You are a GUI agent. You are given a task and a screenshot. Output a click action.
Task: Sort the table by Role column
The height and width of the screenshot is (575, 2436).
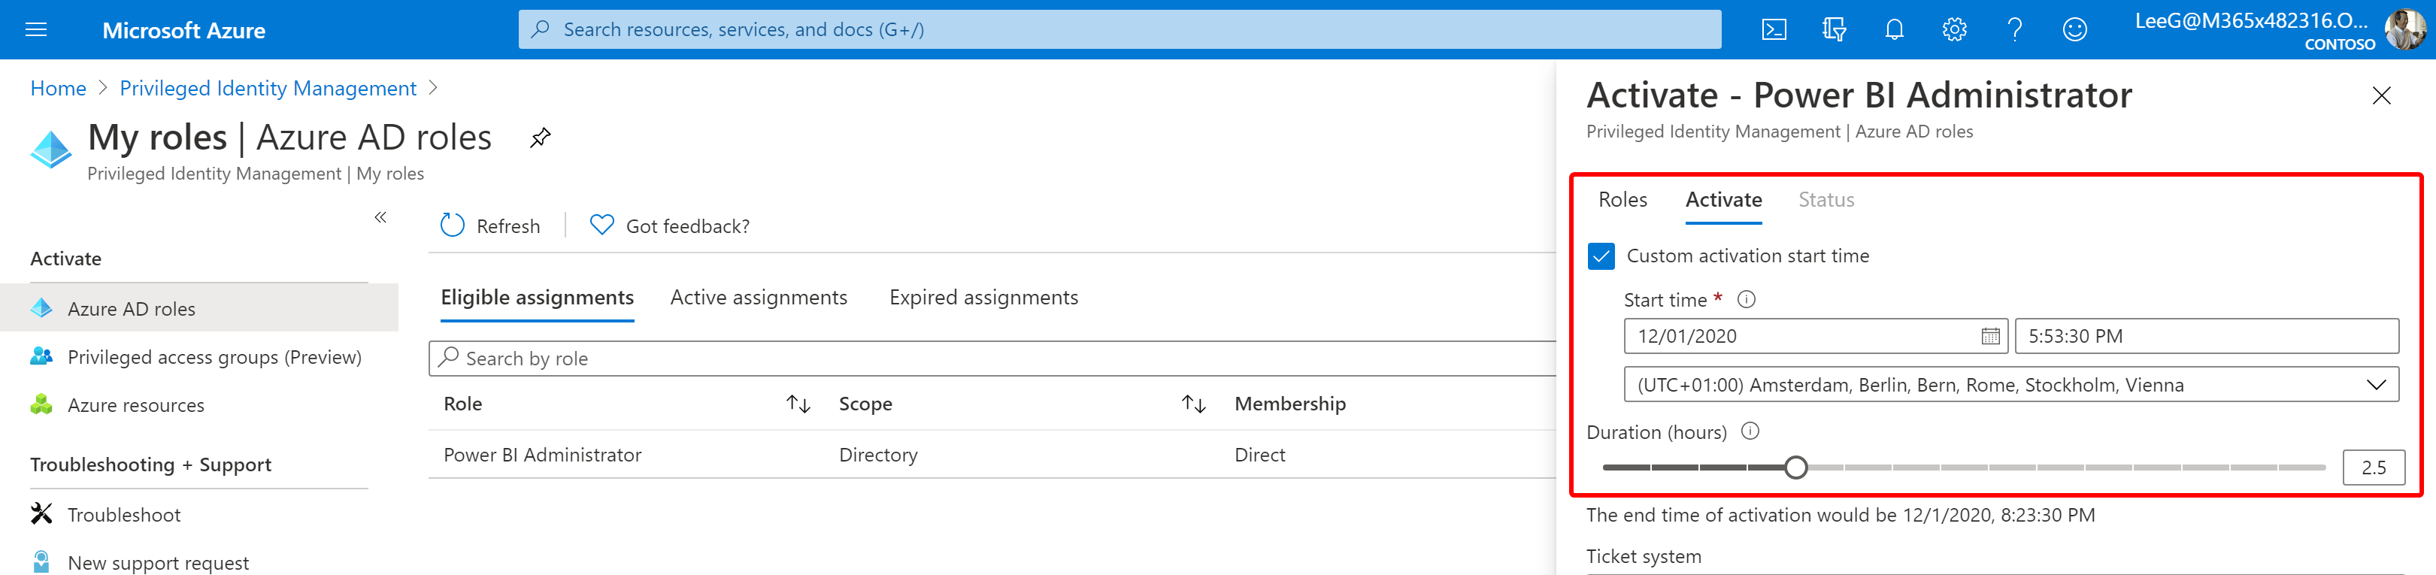coord(797,404)
